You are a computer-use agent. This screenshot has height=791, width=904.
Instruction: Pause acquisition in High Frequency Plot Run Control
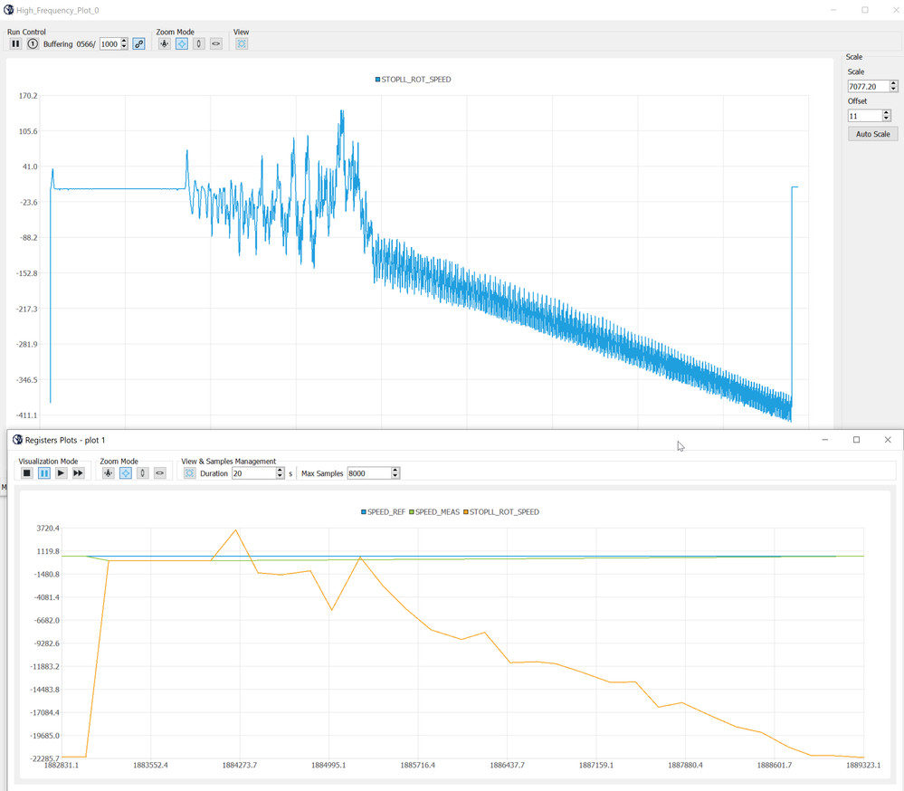15,43
